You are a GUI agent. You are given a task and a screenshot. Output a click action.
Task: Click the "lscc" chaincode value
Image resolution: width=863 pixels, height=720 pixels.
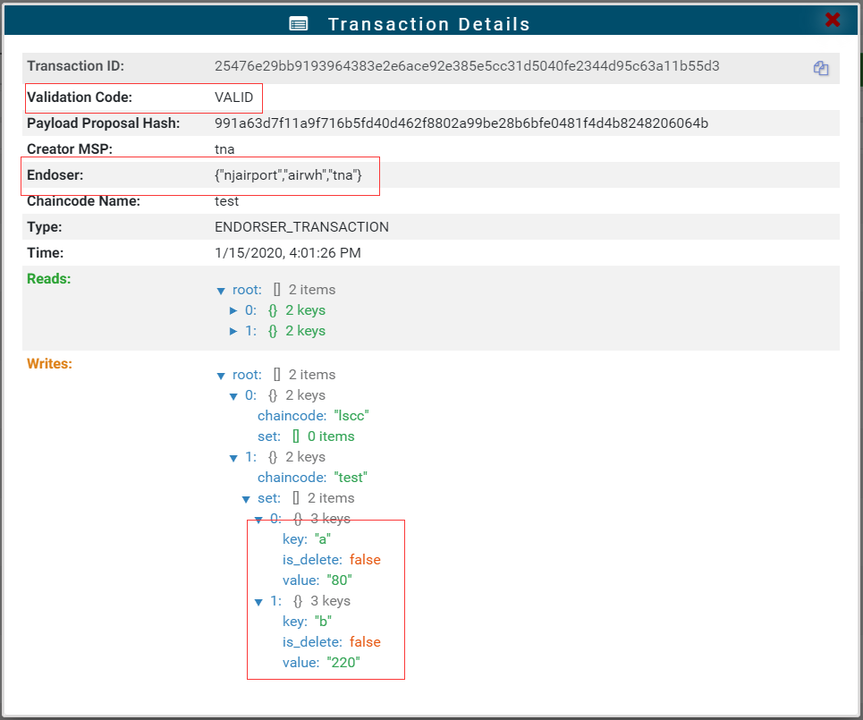pyautogui.click(x=351, y=416)
